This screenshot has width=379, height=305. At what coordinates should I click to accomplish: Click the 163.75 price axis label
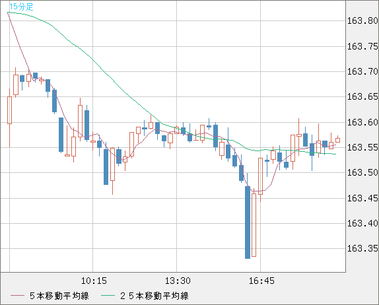coord(362,46)
